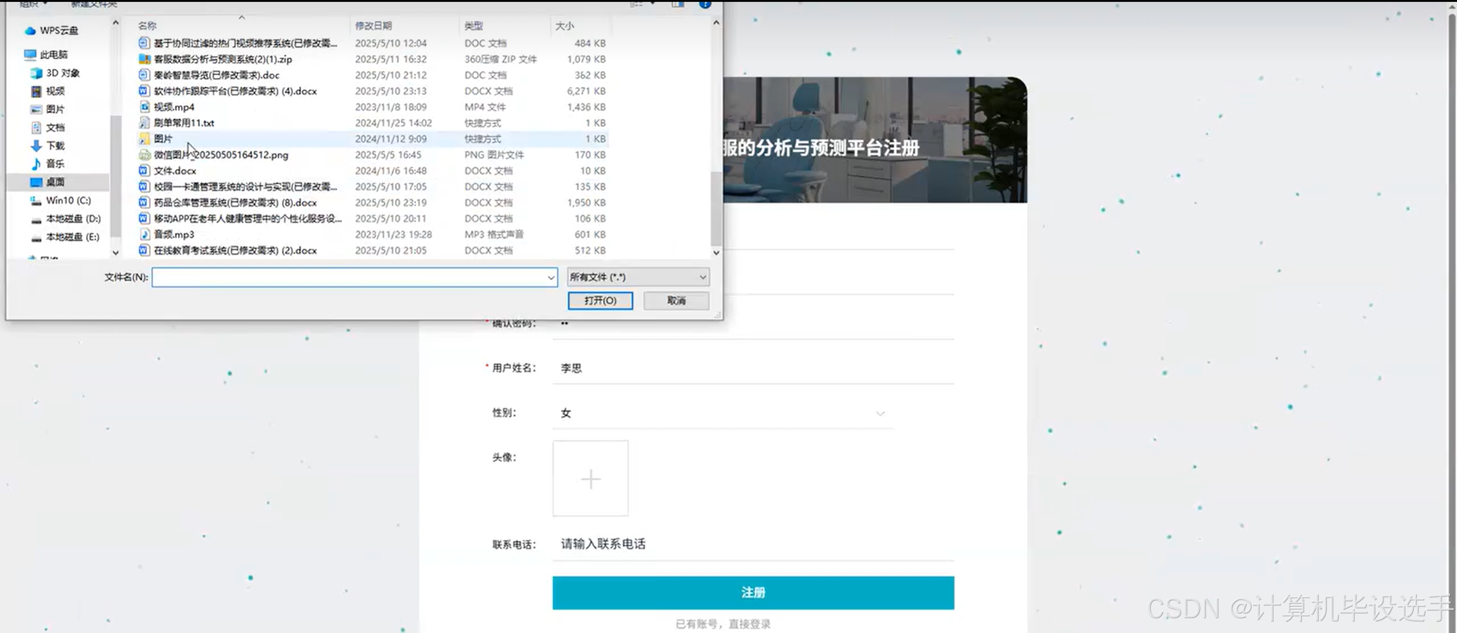Screen dimensions: 1457x633
Task: Click icon of 秦岭智慧导览 doc
Action: [x=144, y=75]
